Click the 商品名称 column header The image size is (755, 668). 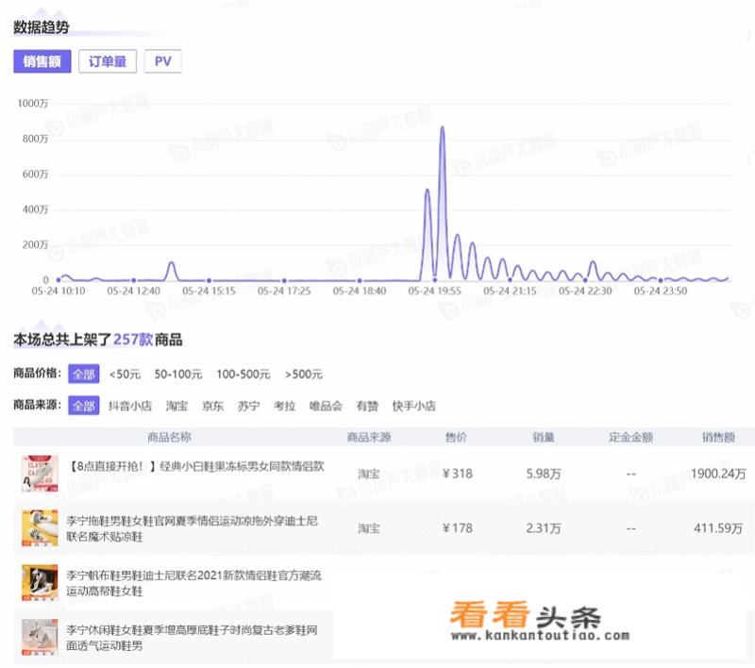click(170, 437)
